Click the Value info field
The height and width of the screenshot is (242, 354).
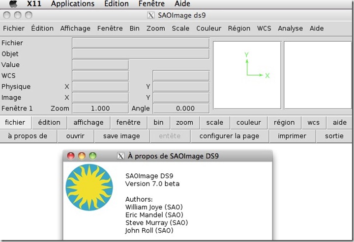100,65
